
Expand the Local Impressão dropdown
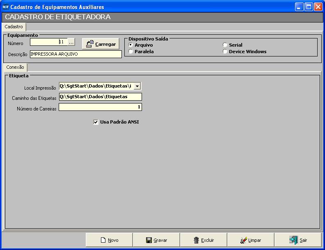[x=137, y=86]
